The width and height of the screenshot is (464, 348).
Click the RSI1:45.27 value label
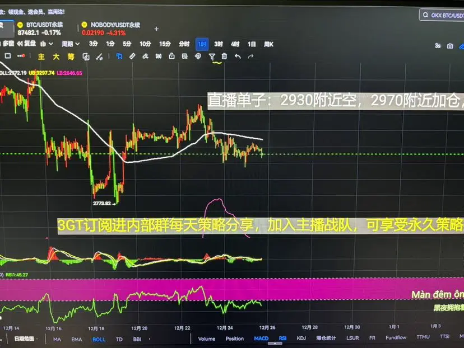click(17, 275)
